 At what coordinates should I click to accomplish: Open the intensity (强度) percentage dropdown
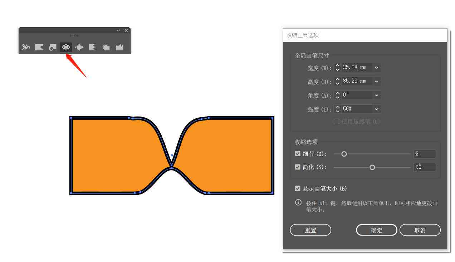(377, 109)
